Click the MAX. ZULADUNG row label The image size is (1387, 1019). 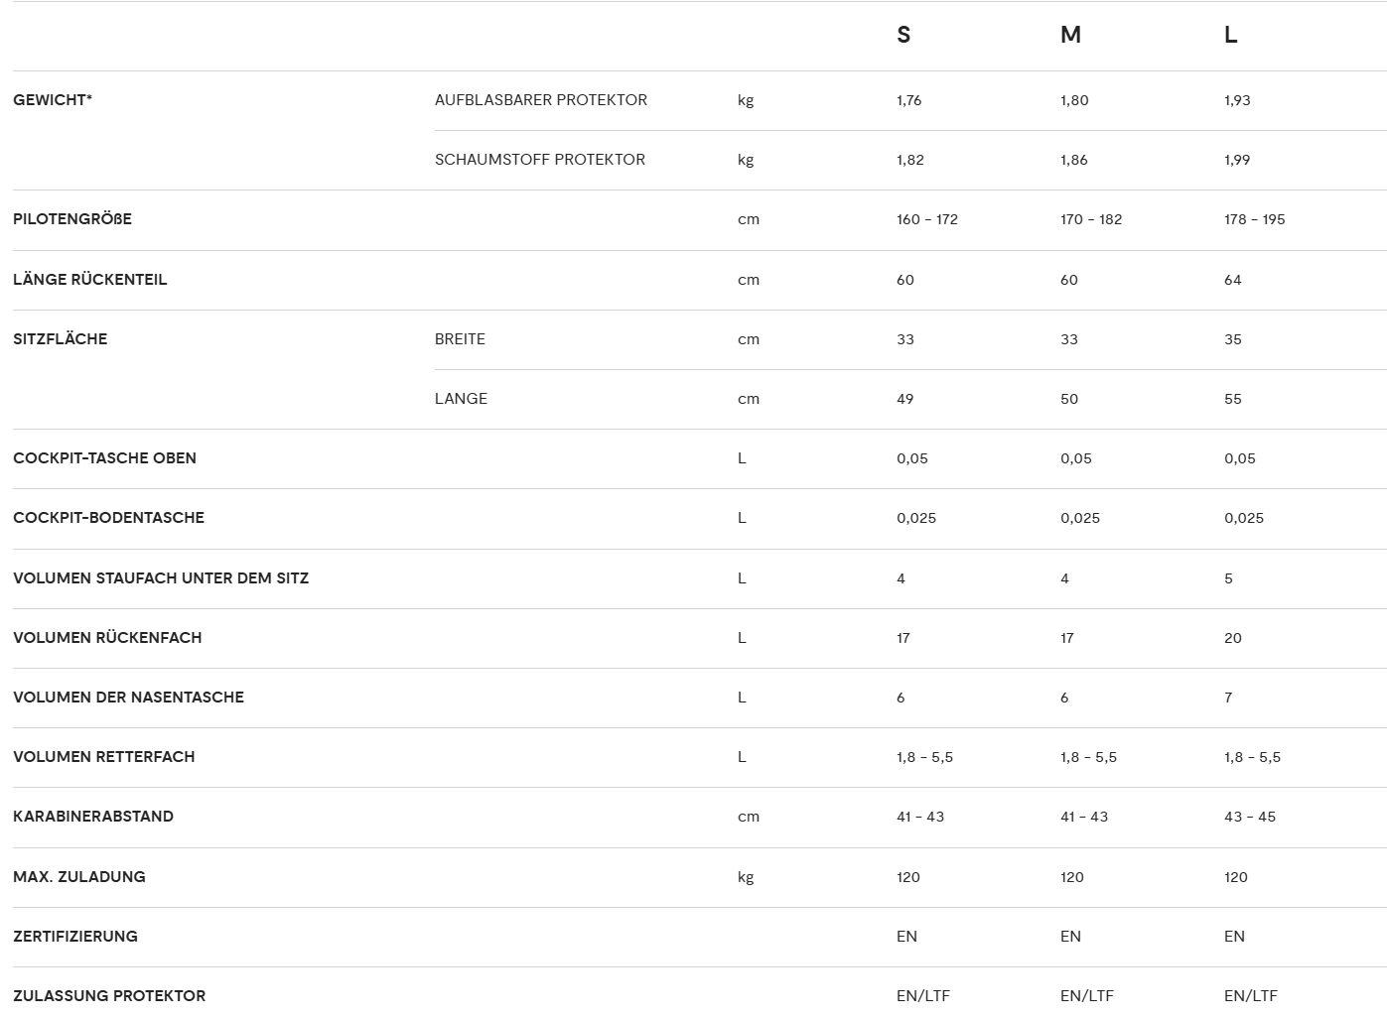(79, 876)
